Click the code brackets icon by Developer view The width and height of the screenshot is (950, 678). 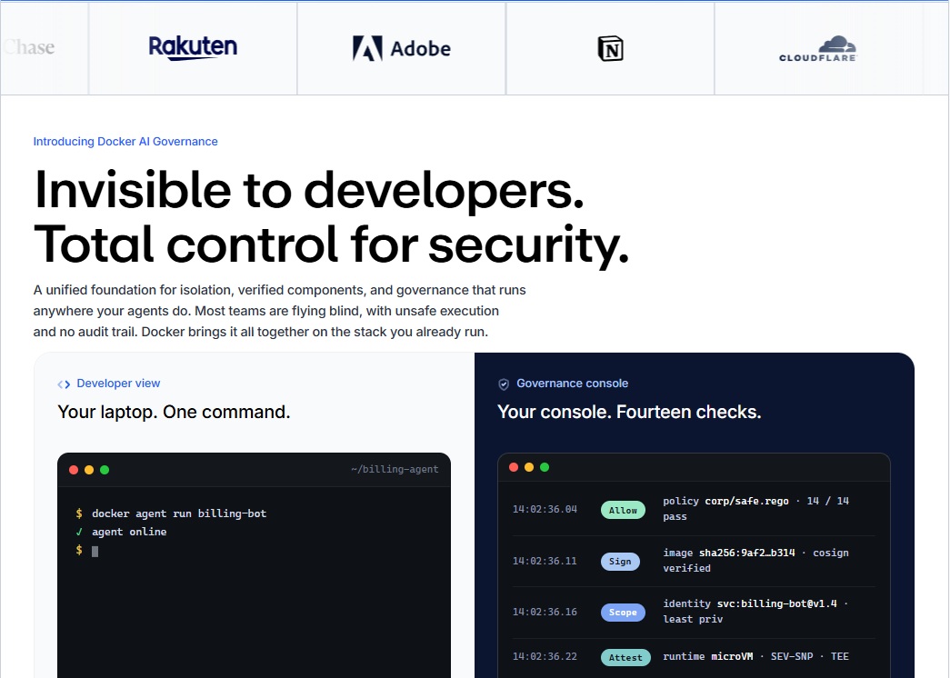(x=64, y=384)
